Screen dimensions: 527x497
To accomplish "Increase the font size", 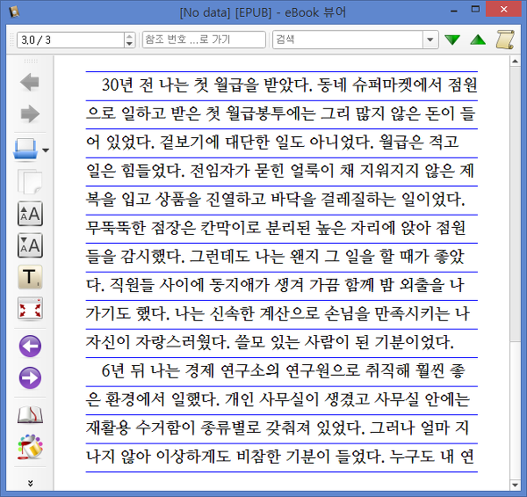I will pos(30,214).
